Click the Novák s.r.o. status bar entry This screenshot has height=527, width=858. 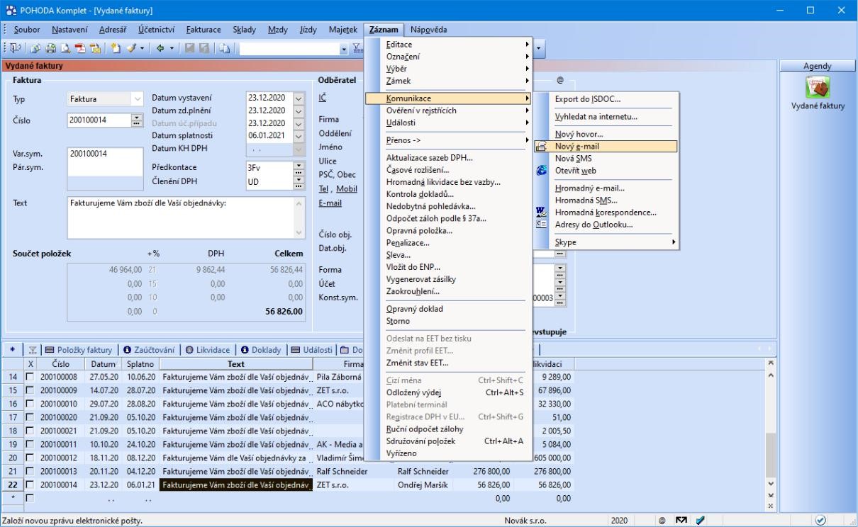pyautogui.click(x=525, y=521)
